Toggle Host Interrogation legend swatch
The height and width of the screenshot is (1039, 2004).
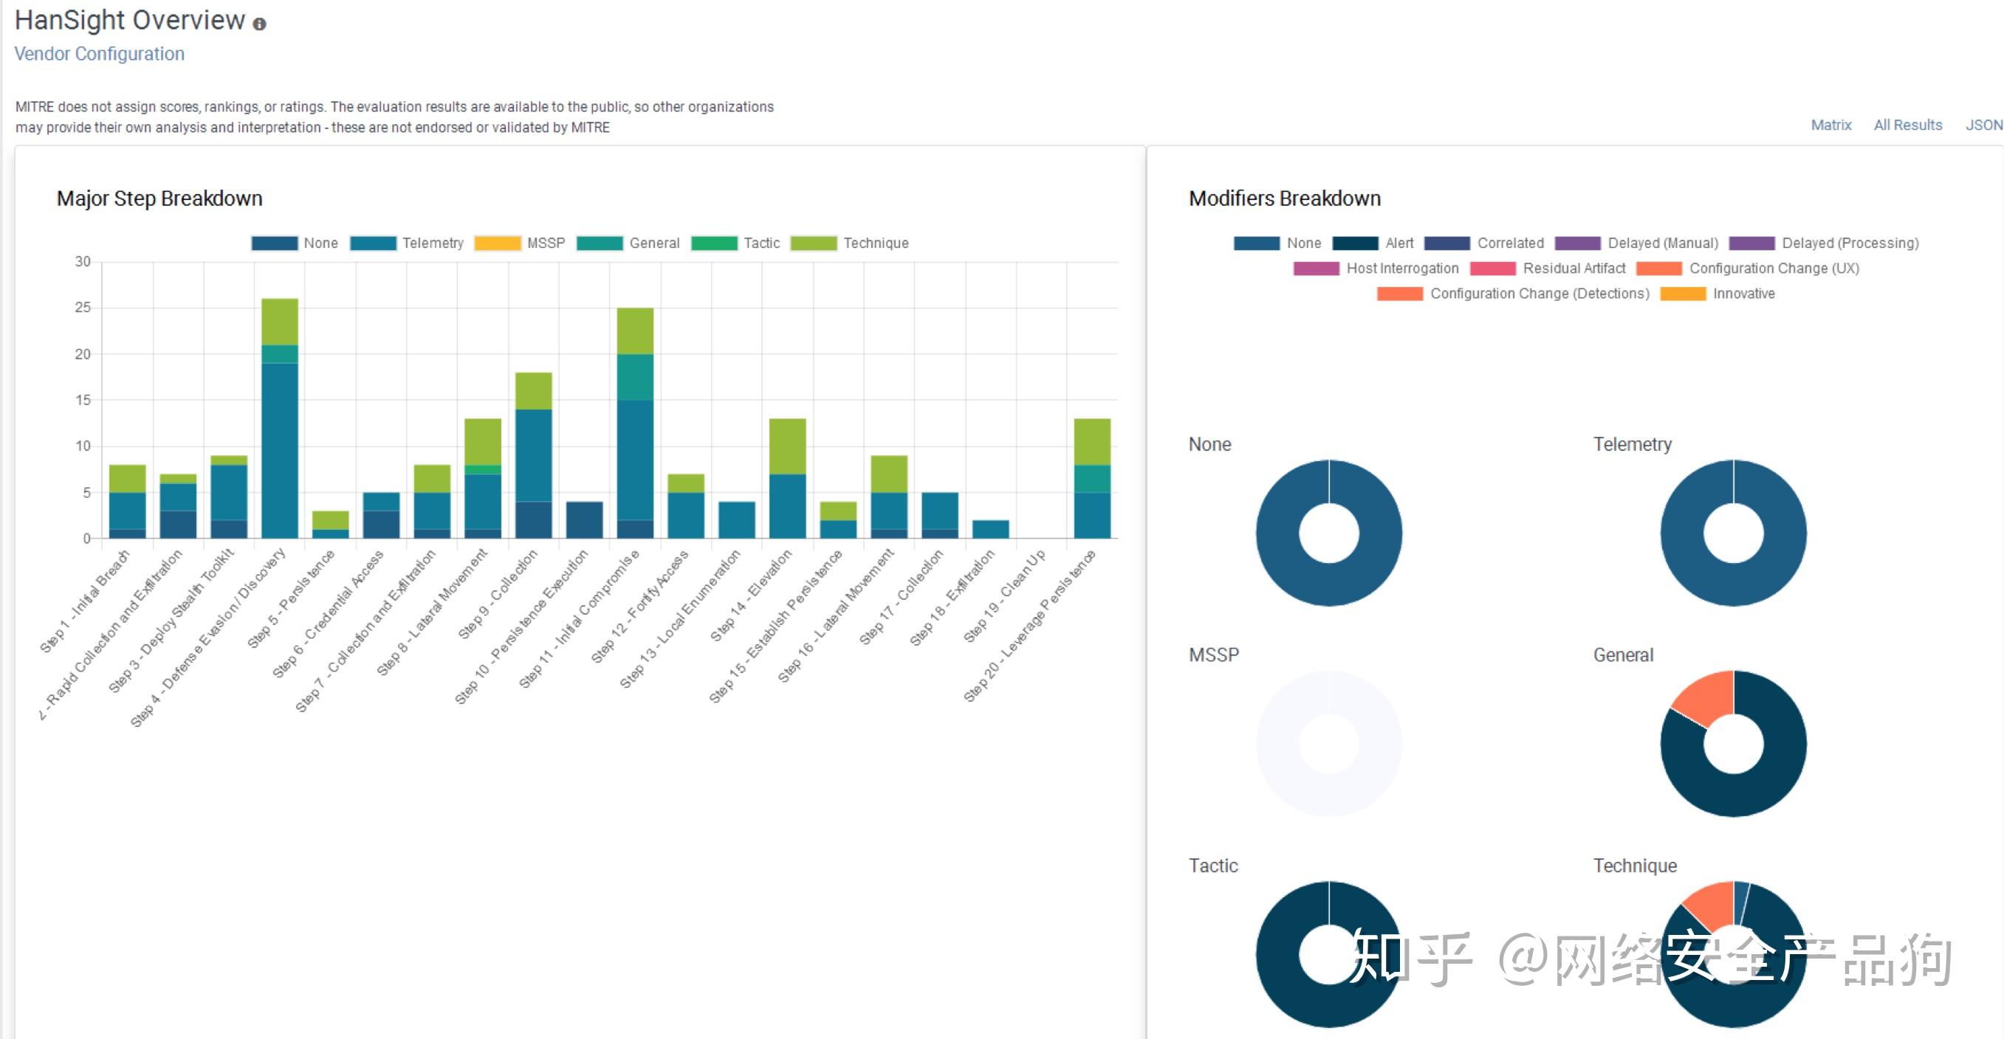click(1317, 269)
